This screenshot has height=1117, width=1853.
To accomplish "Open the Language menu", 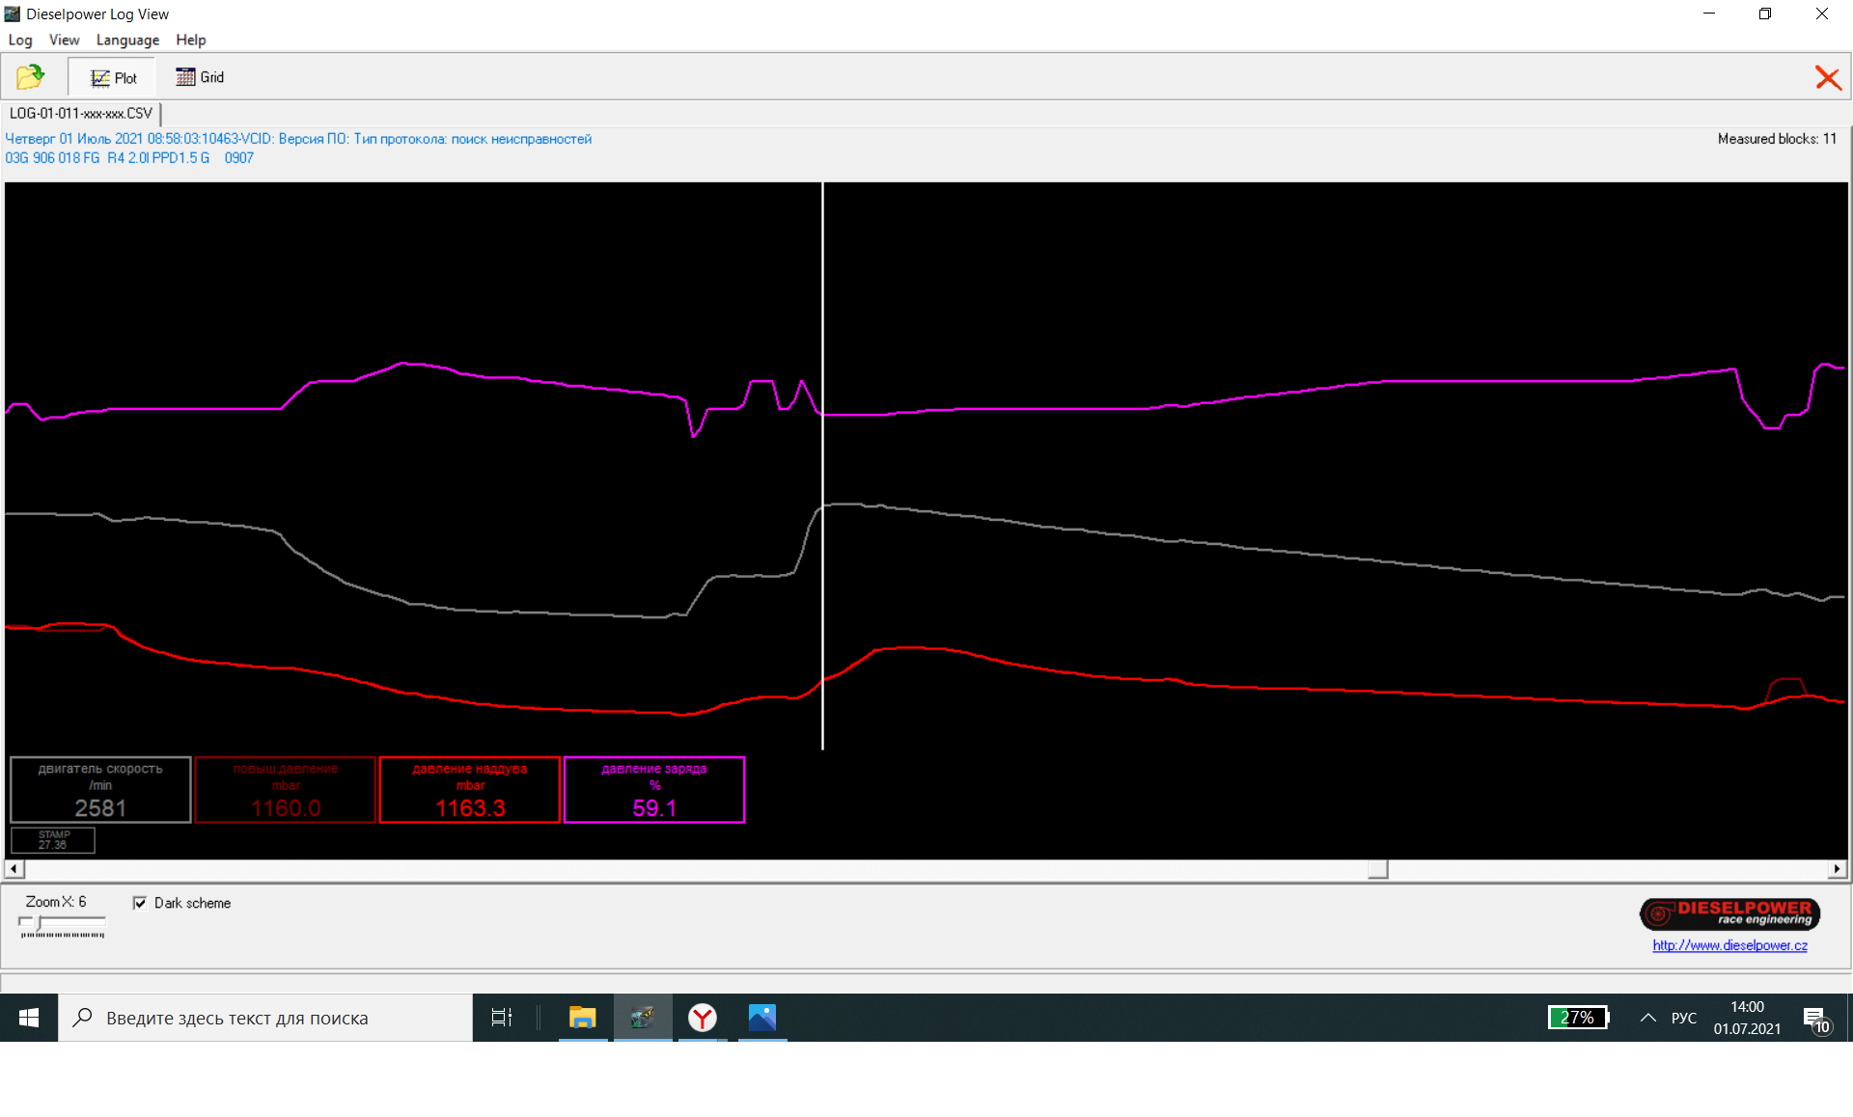I will (127, 40).
